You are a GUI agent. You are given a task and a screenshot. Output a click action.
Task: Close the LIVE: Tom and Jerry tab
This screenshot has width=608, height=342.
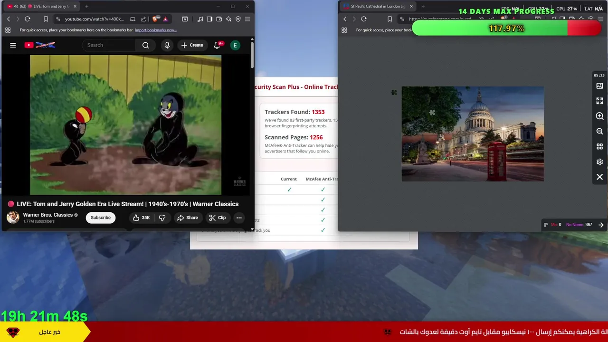click(75, 6)
